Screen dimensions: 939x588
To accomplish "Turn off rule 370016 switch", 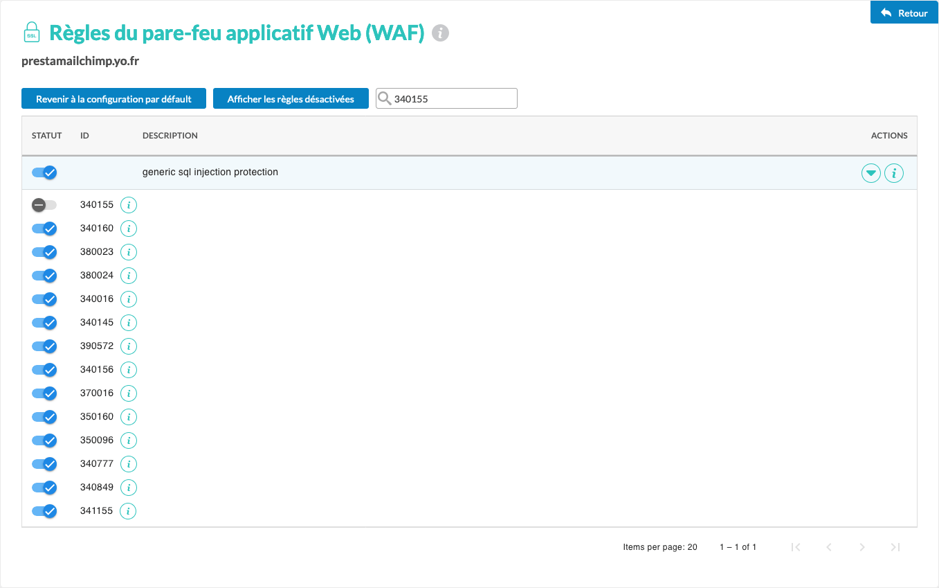I will (44, 393).
